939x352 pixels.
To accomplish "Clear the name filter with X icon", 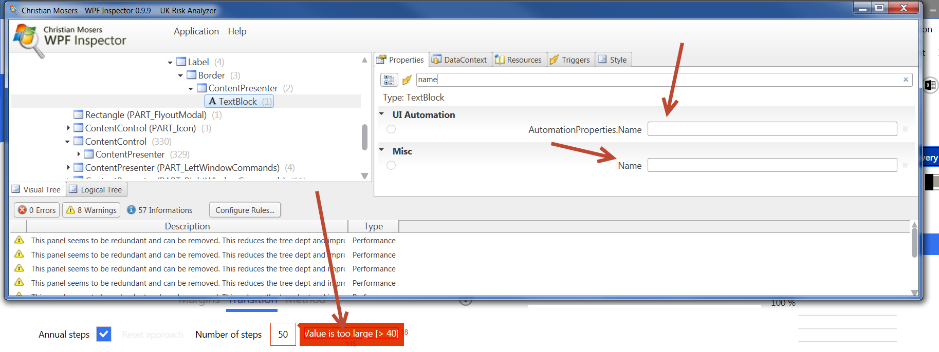I will [906, 80].
